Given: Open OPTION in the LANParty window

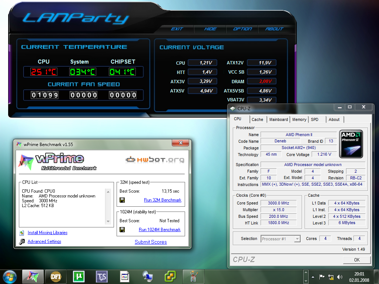Looking at the screenshot, I should [x=242, y=29].
